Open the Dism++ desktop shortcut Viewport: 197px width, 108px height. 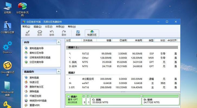(x=7, y=48)
